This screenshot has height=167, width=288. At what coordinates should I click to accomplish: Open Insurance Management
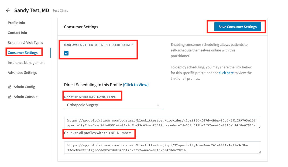tap(26, 62)
